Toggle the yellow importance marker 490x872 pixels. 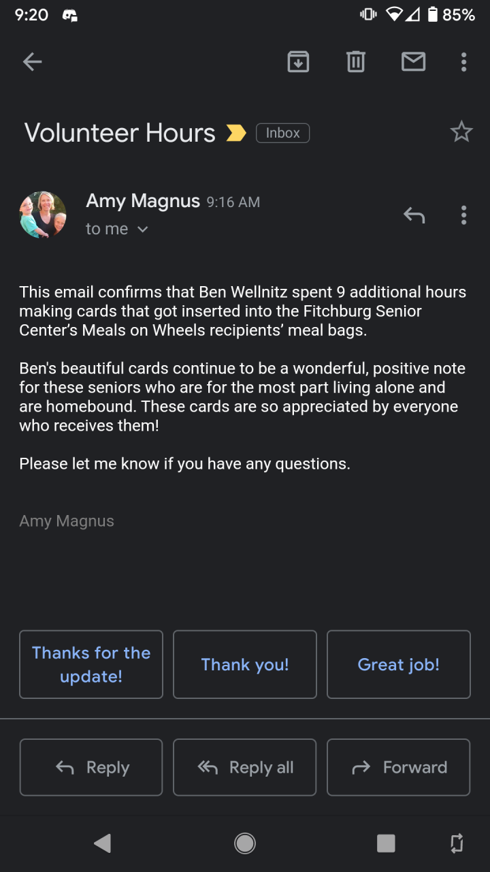coord(236,133)
